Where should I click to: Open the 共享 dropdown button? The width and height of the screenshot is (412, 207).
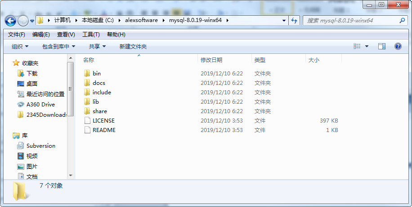click(97, 46)
